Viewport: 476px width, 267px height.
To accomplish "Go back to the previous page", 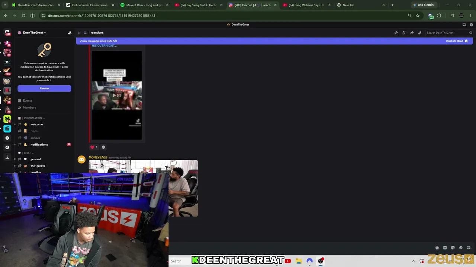I will click(6, 16).
